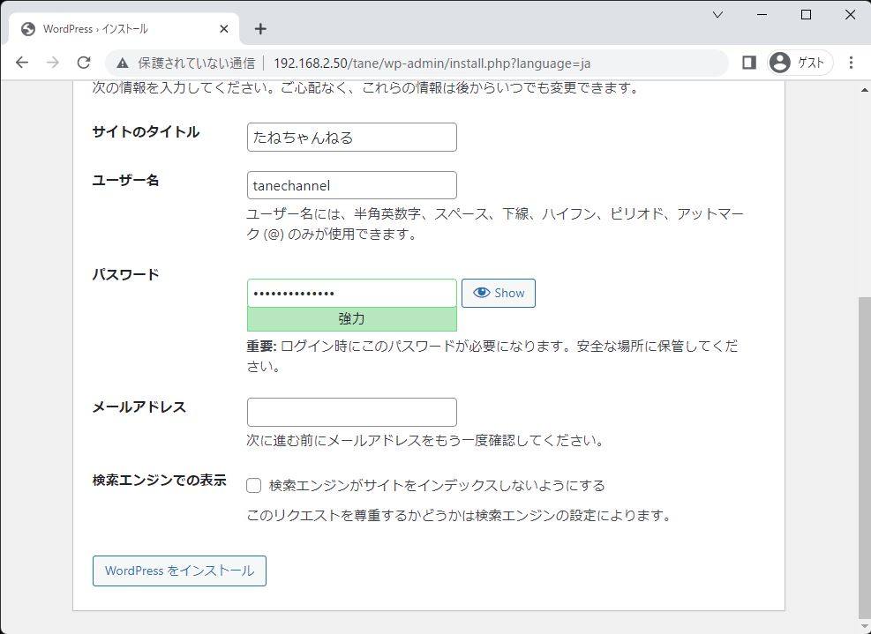Image resolution: width=871 pixels, height=634 pixels.
Task: Minimize the browser window
Action: [762, 15]
